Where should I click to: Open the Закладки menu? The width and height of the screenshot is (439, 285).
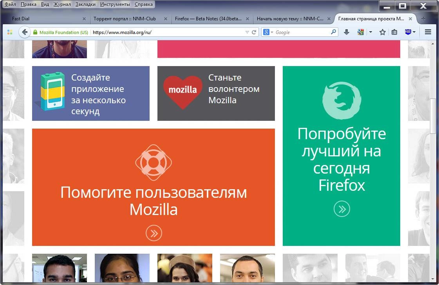point(85,4)
